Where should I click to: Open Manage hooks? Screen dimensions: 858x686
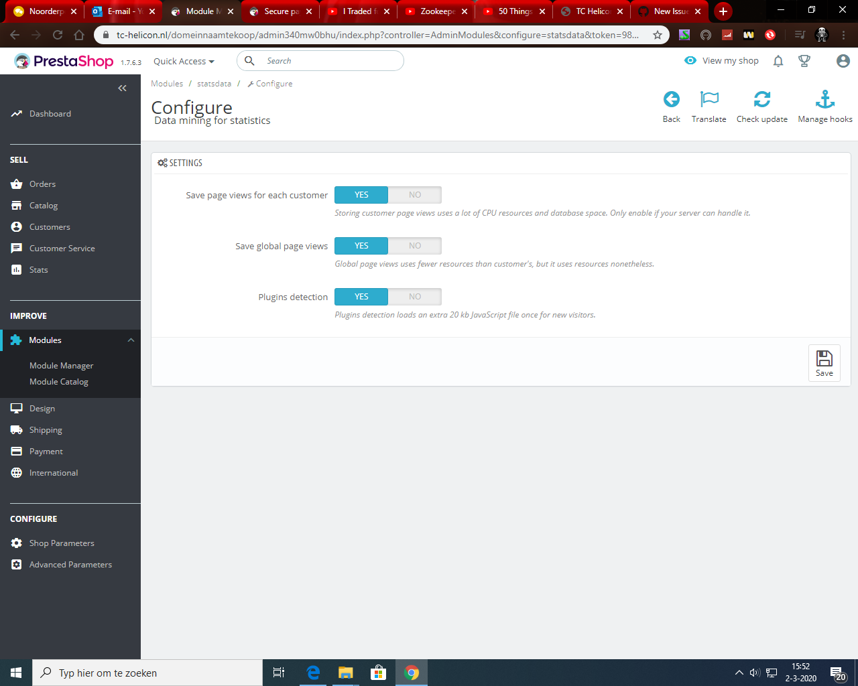[824, 106]
